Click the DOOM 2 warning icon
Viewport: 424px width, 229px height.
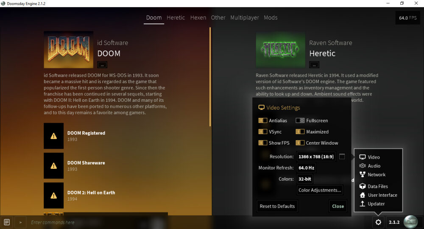point(53,195)
